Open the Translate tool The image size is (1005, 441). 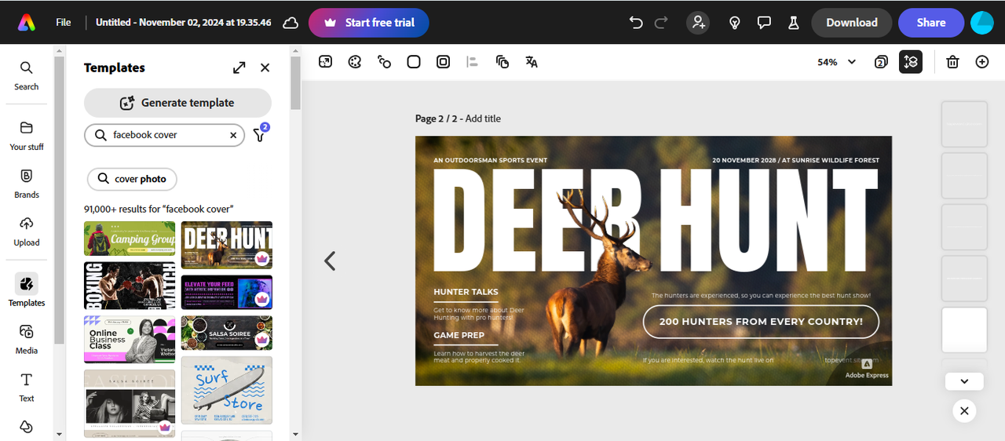pyautogui.click(x=532, y=62)
